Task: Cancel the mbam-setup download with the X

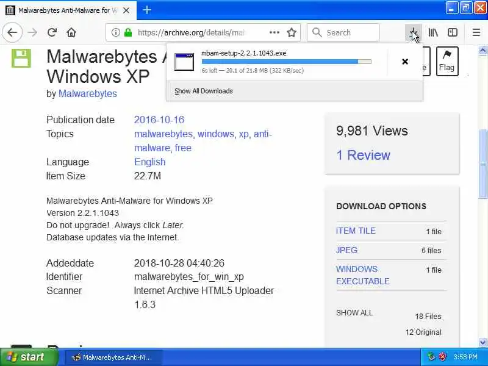Action: coord(405,62)
